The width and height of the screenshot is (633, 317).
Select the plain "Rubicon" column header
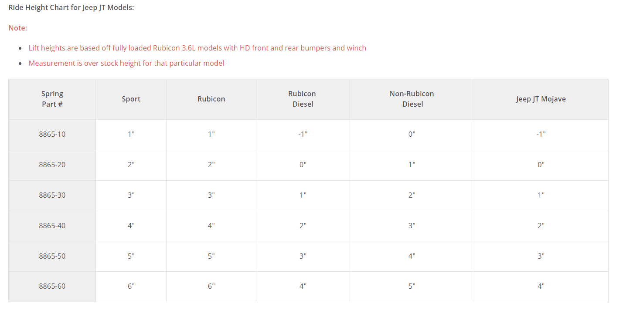[211, 99]
